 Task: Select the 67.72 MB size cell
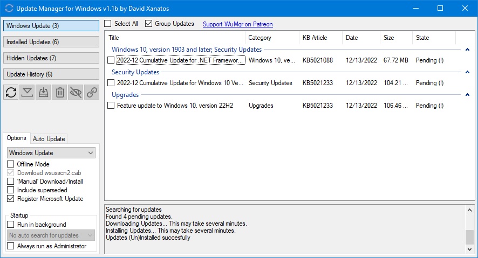click(x=395, y=60)
